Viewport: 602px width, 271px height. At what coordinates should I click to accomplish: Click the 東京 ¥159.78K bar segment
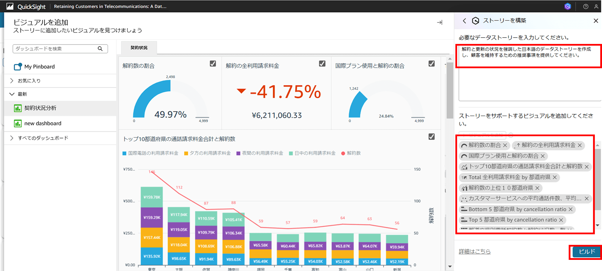152,197
